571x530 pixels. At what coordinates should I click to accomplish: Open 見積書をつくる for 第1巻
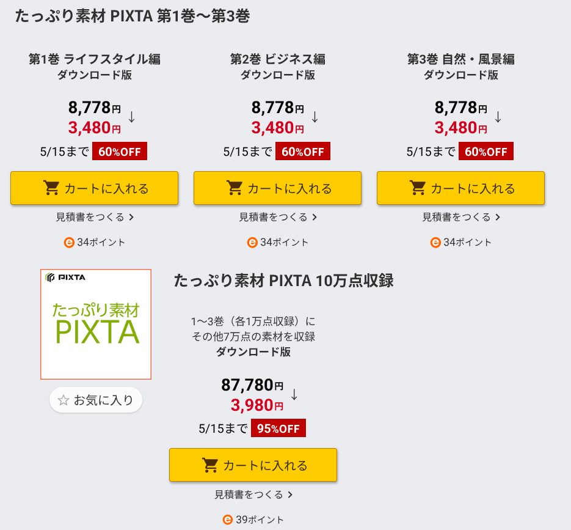coord(95,217)
